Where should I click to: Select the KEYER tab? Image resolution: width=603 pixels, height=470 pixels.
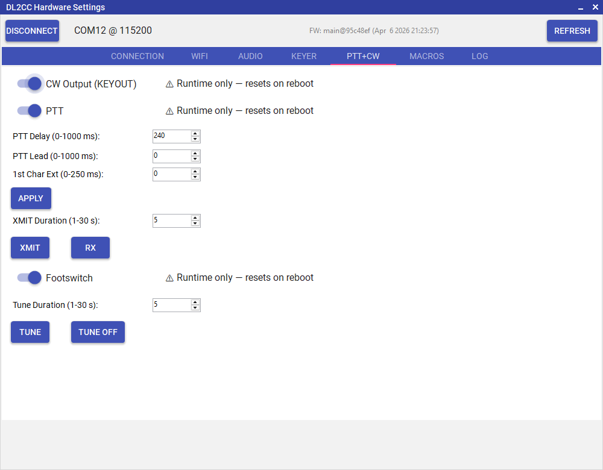304,56
